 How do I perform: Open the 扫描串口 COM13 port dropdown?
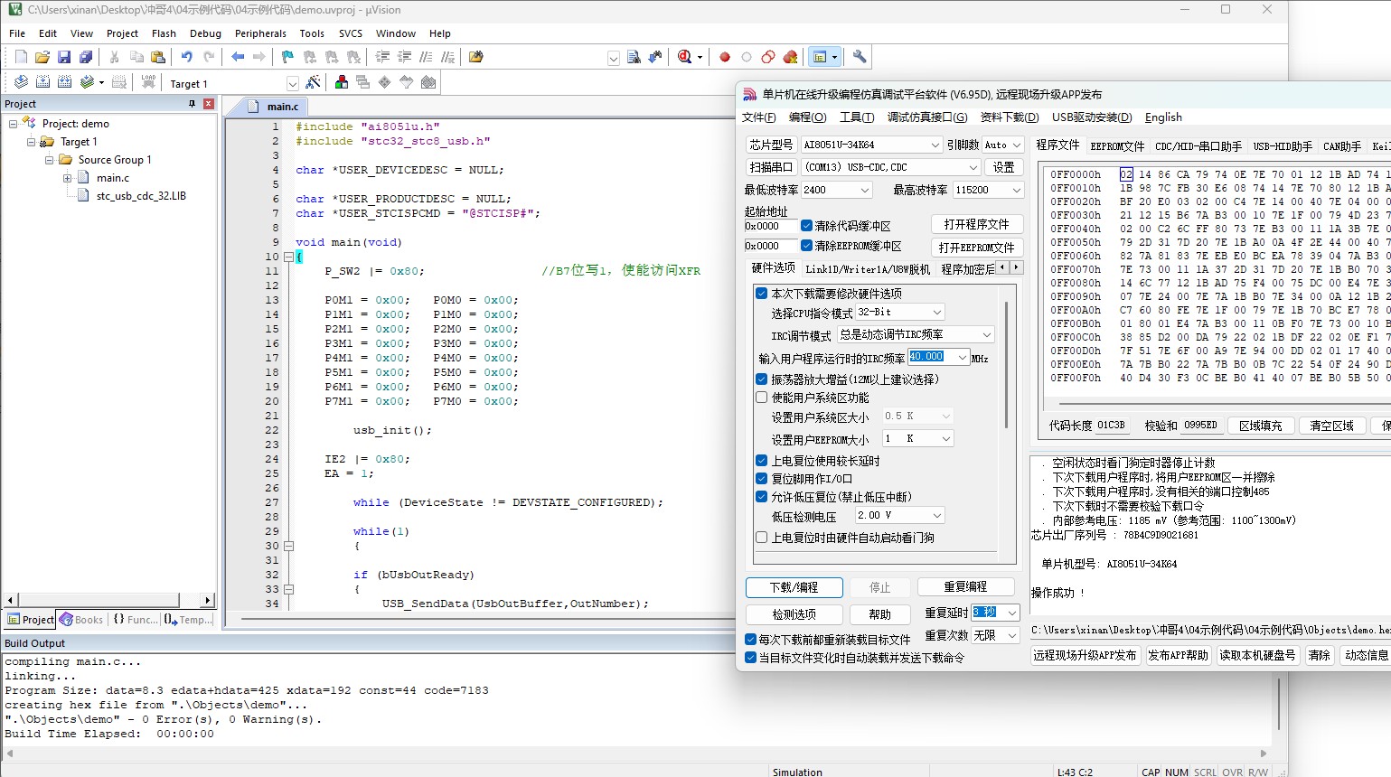click(x=973, y=167)
